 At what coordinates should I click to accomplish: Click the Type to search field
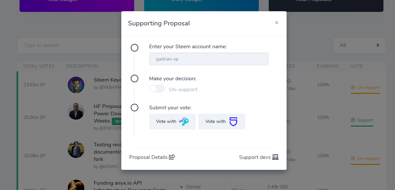[x=69, y=45]
